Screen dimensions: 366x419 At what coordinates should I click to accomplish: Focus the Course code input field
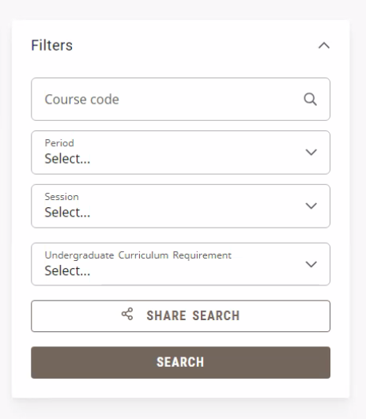tap(180, 99)
